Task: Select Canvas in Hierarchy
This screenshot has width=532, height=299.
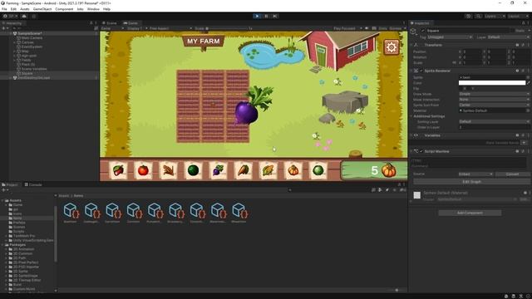Action: (27, 42)
